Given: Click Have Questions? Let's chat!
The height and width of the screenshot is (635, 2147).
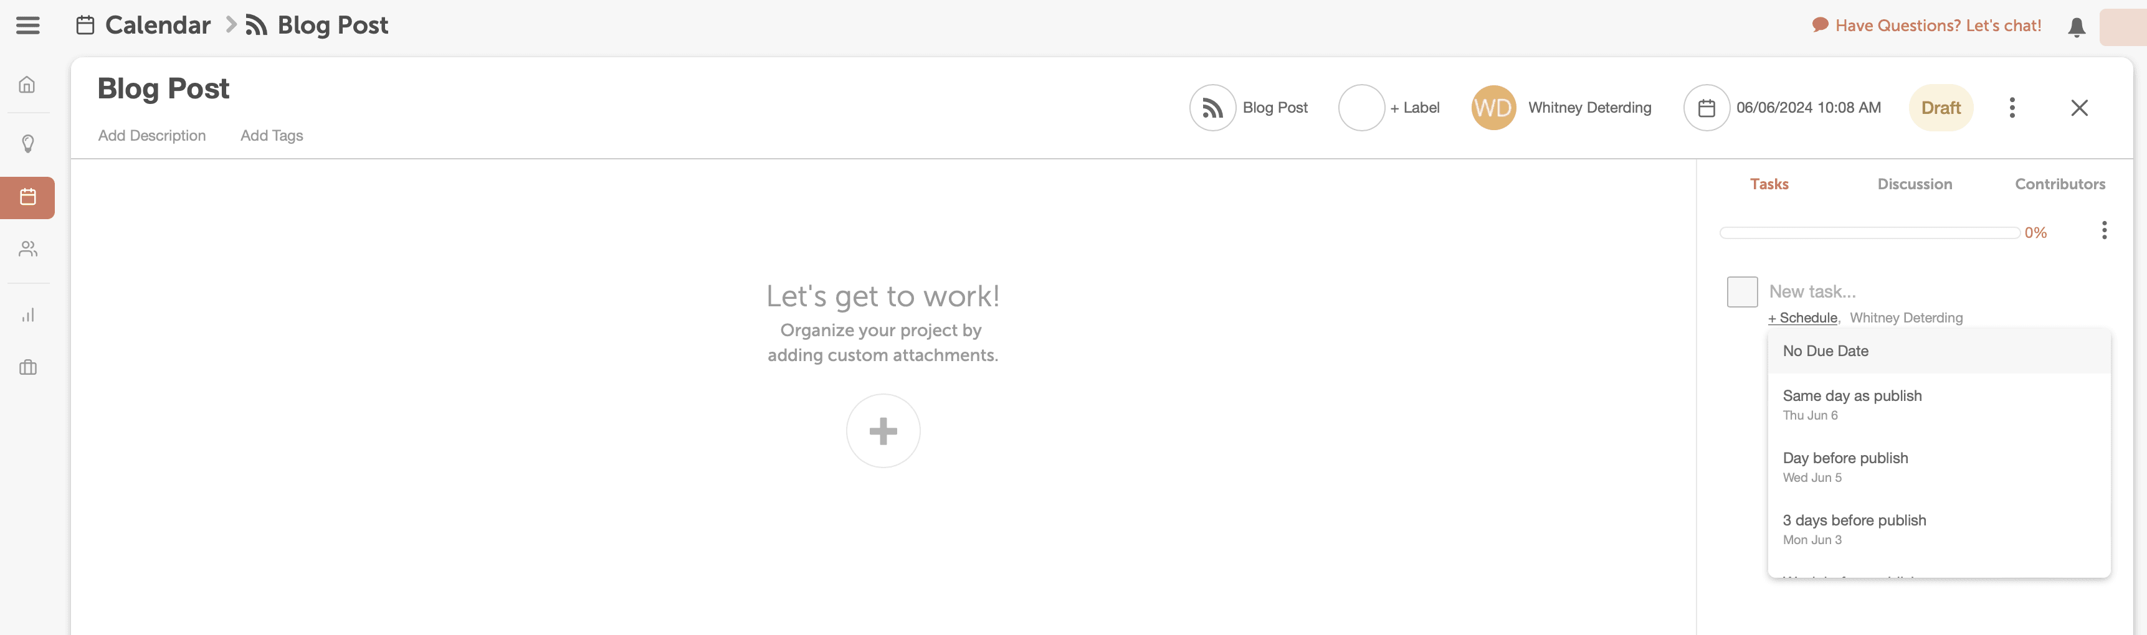Looking at the screenshot, I should tap(1927, 26).
